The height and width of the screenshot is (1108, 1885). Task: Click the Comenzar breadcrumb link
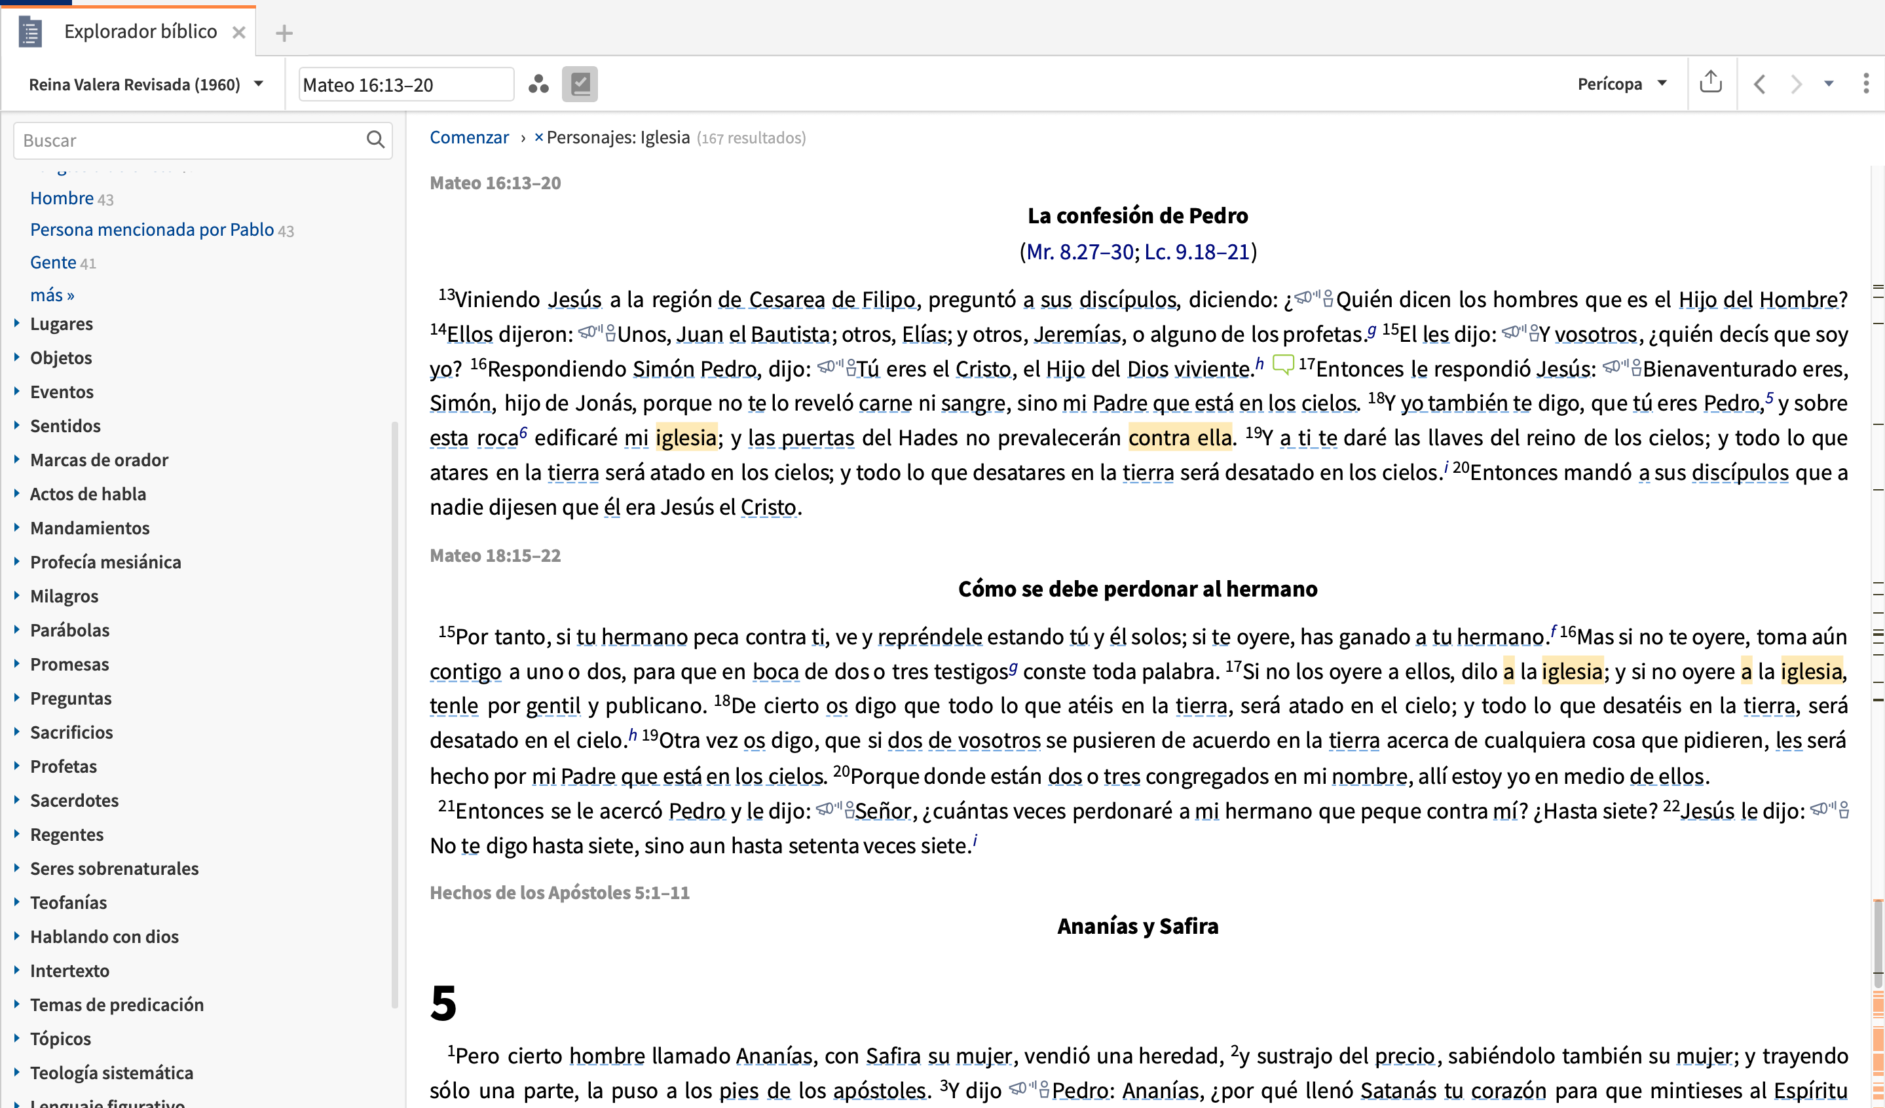(x=469, y=138)
